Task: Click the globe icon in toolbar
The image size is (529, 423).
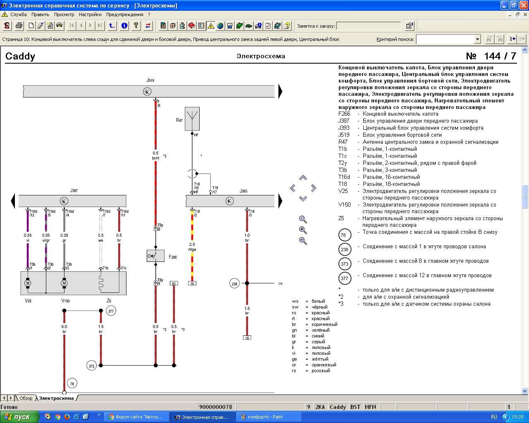Action: pyautogui.click(x=220, y=26)
